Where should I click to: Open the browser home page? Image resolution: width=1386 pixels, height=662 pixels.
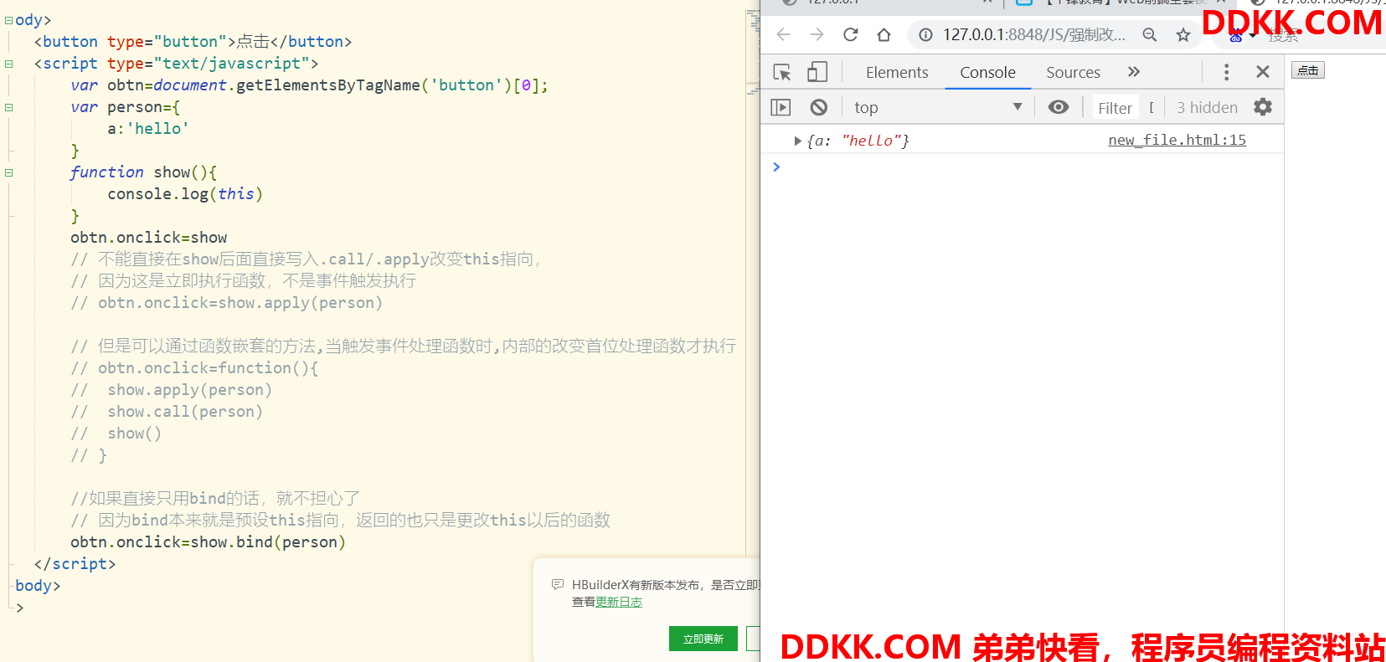click(884, 34)
